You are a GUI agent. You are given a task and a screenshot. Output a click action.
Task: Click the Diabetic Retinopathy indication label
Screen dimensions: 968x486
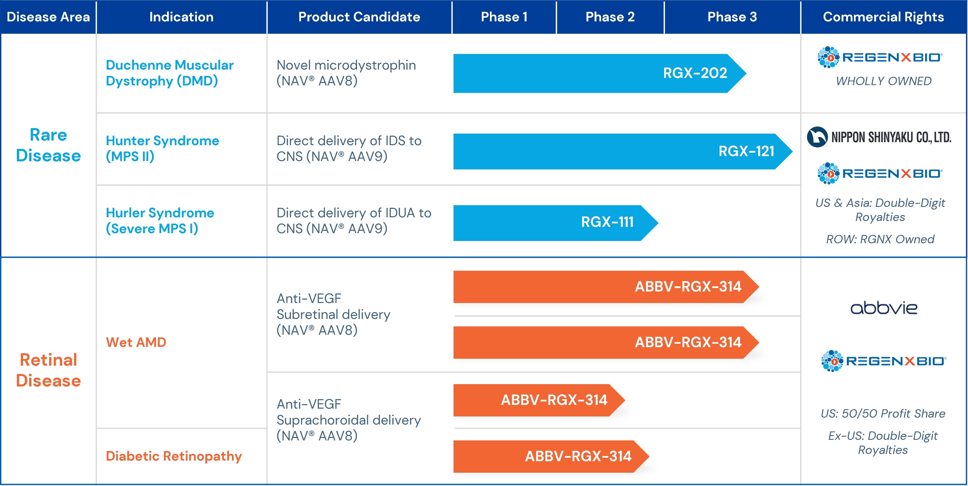coord(174,456)
